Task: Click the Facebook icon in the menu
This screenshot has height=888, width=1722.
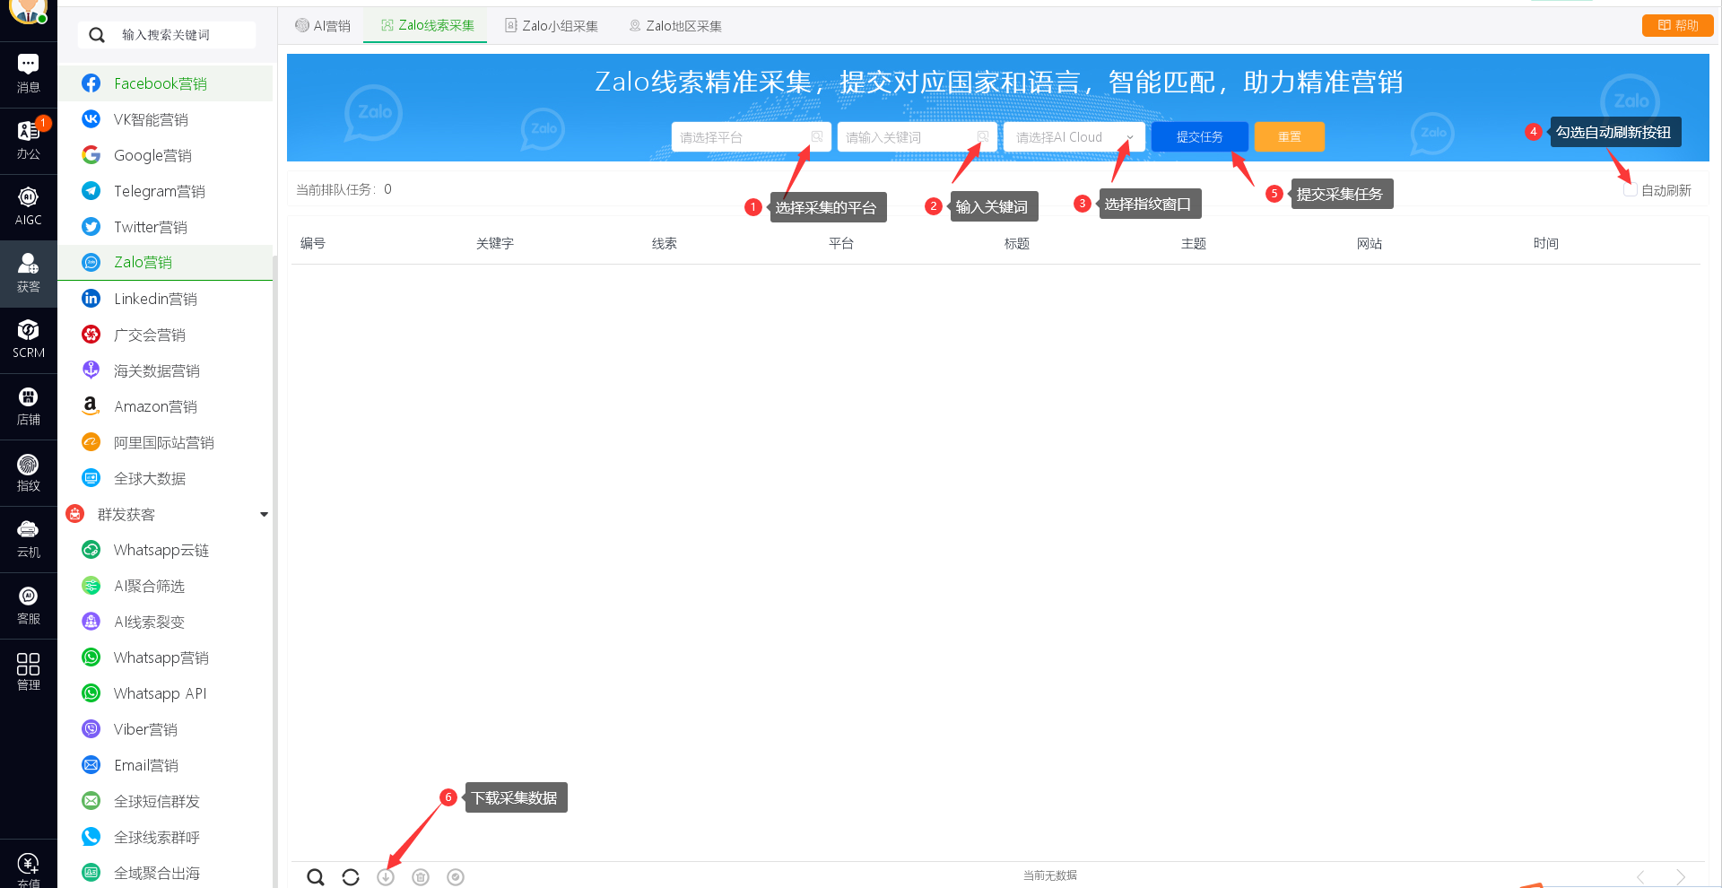Action: tap(91, 83)
